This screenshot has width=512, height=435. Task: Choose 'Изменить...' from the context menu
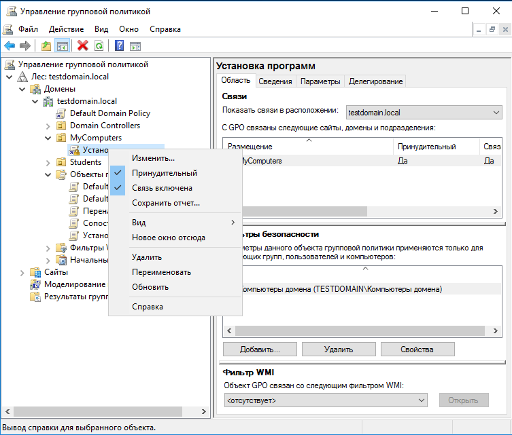[x=153, y=158]
